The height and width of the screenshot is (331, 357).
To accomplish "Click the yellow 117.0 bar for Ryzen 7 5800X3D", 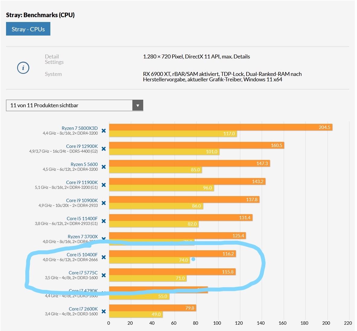I will (x=173, y=133).
